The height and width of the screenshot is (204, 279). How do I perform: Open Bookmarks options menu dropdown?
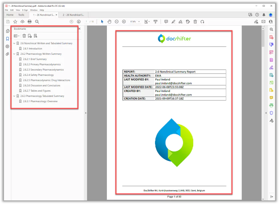click(x=16, y=36)
